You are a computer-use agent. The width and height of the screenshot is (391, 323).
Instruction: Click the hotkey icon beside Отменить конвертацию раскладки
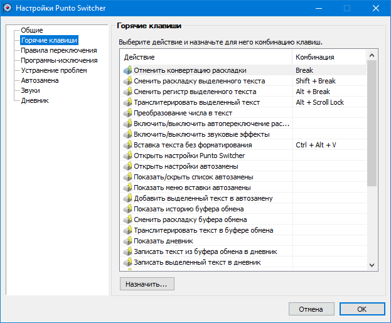(127, 70)
